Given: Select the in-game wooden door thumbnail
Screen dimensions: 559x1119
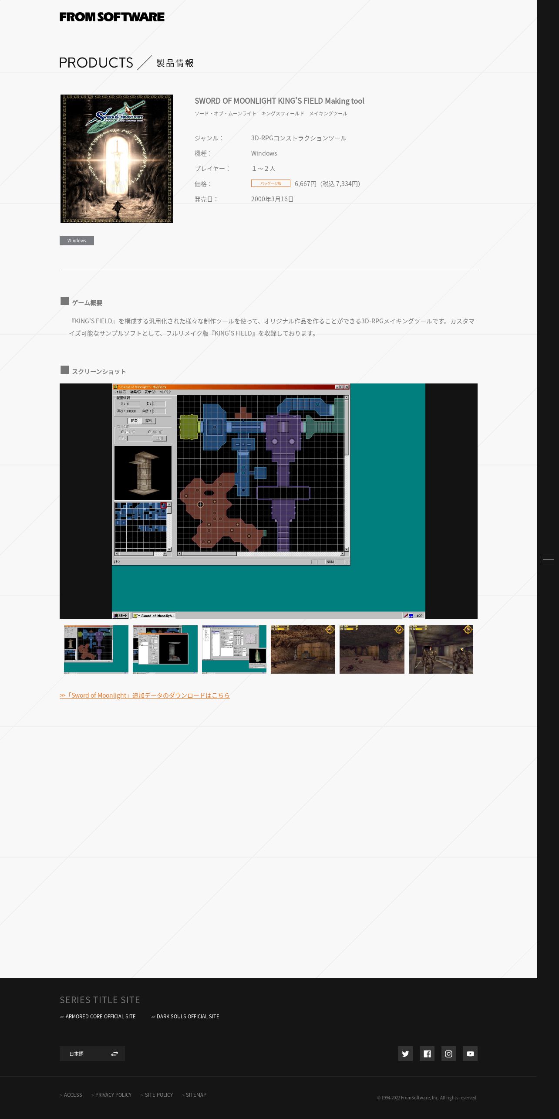Looking at the screenshot, I should [303, 649].
